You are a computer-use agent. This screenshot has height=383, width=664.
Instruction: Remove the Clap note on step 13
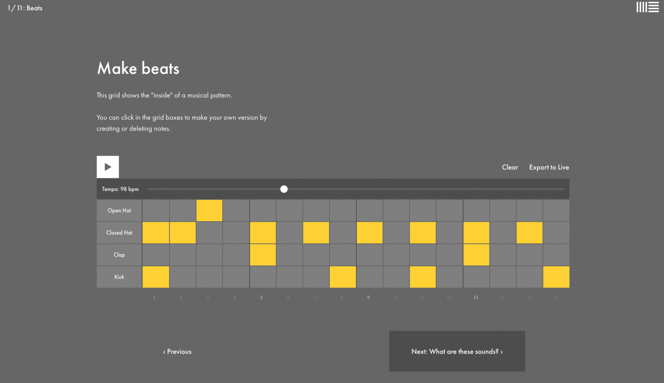tap(476, 255)
